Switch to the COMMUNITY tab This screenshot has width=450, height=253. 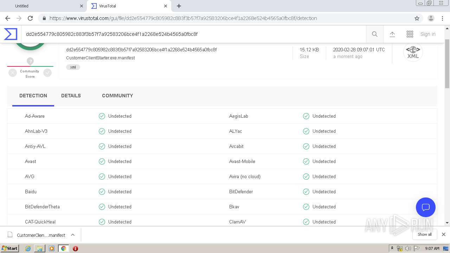coord(117,96)
